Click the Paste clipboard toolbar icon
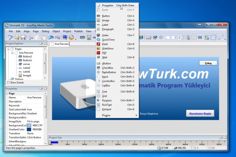 point(43,37)
